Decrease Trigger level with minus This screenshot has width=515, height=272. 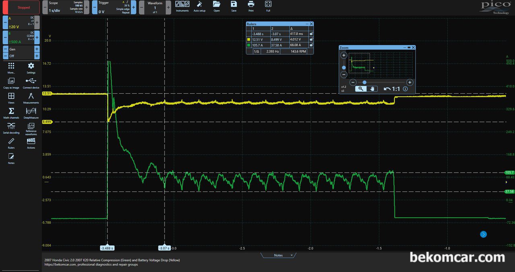(95, 7)
